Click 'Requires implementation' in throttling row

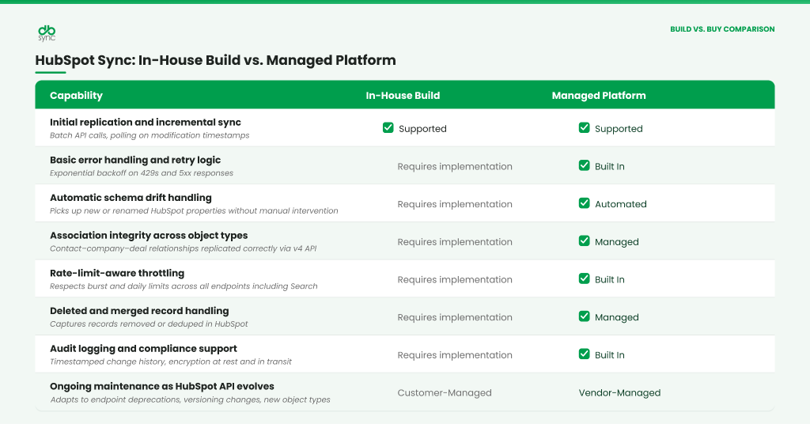click(455, 279)
